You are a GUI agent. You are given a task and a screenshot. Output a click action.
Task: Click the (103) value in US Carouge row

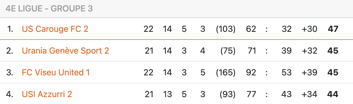(226, 29)
